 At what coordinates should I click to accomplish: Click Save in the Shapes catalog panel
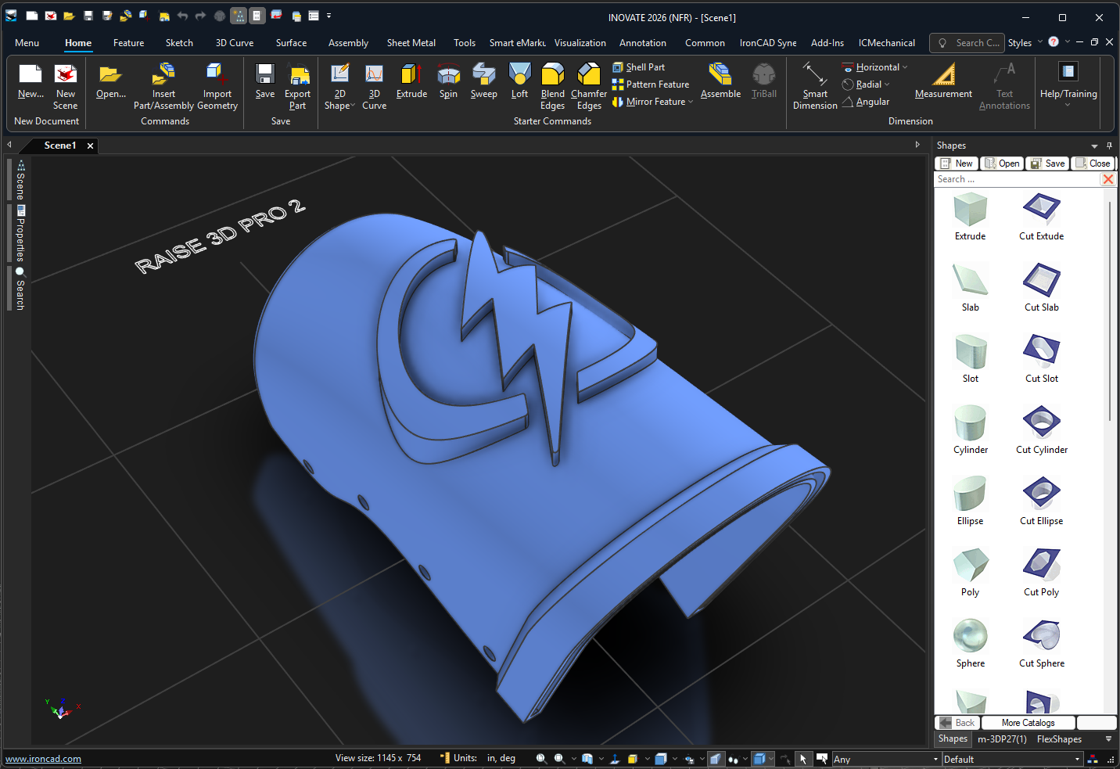pyautogui.click(x=1047, y=164)
